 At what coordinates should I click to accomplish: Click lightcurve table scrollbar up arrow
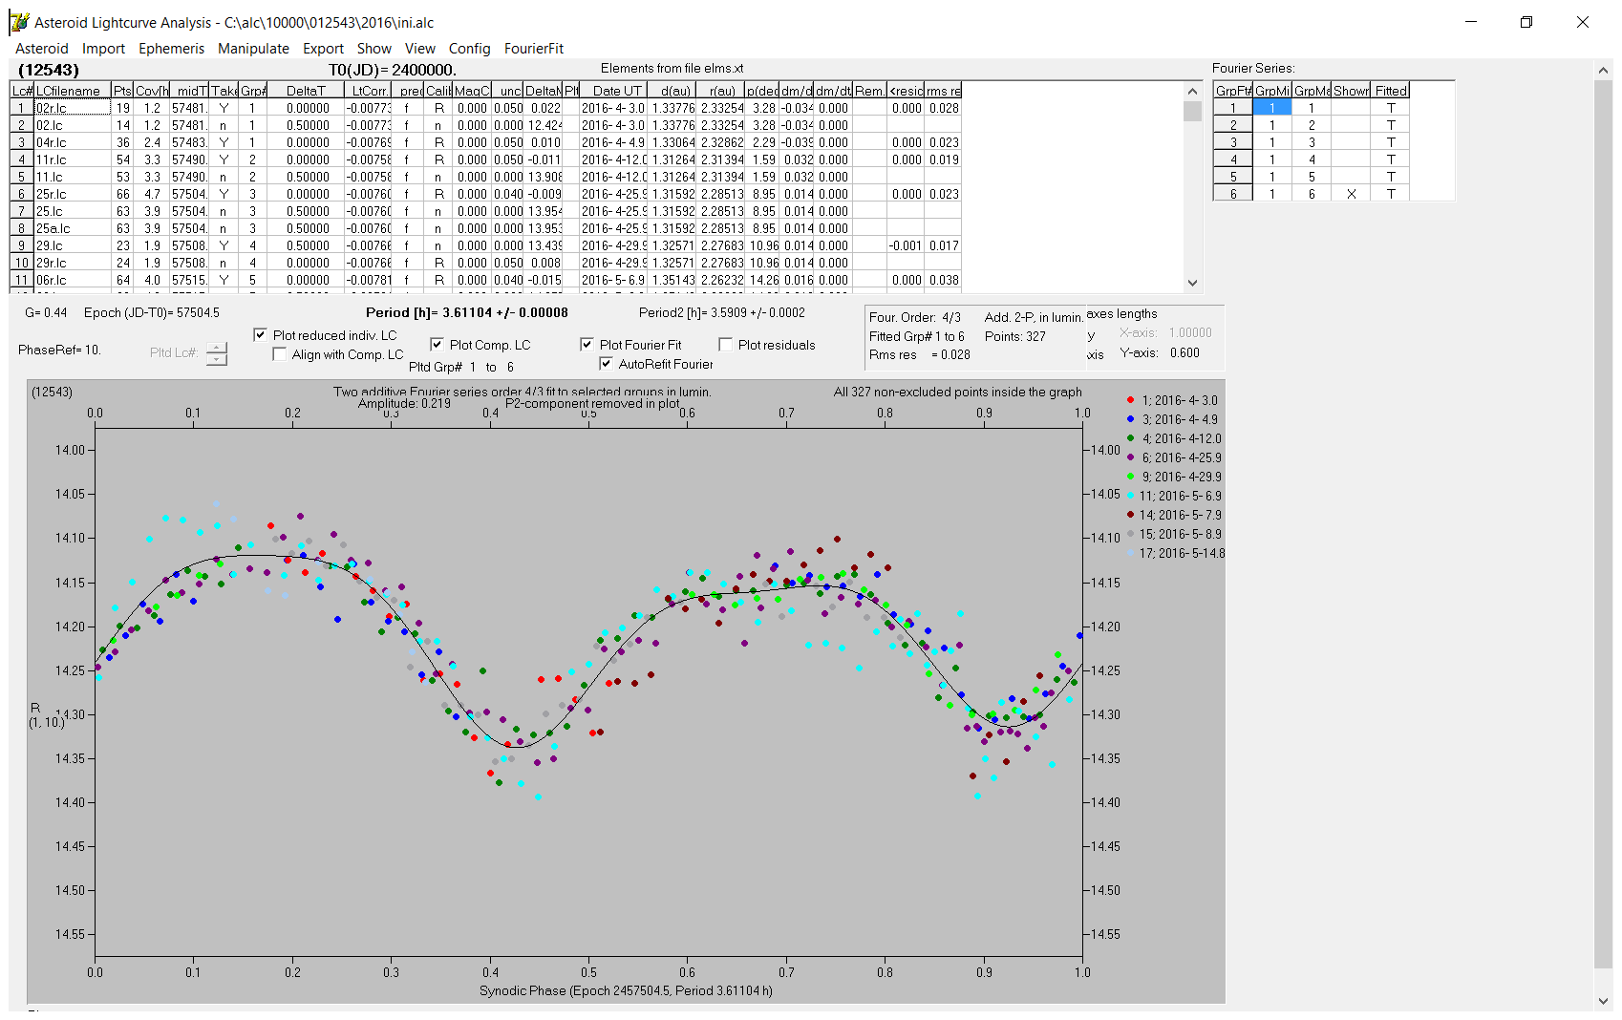[1192, 91]
